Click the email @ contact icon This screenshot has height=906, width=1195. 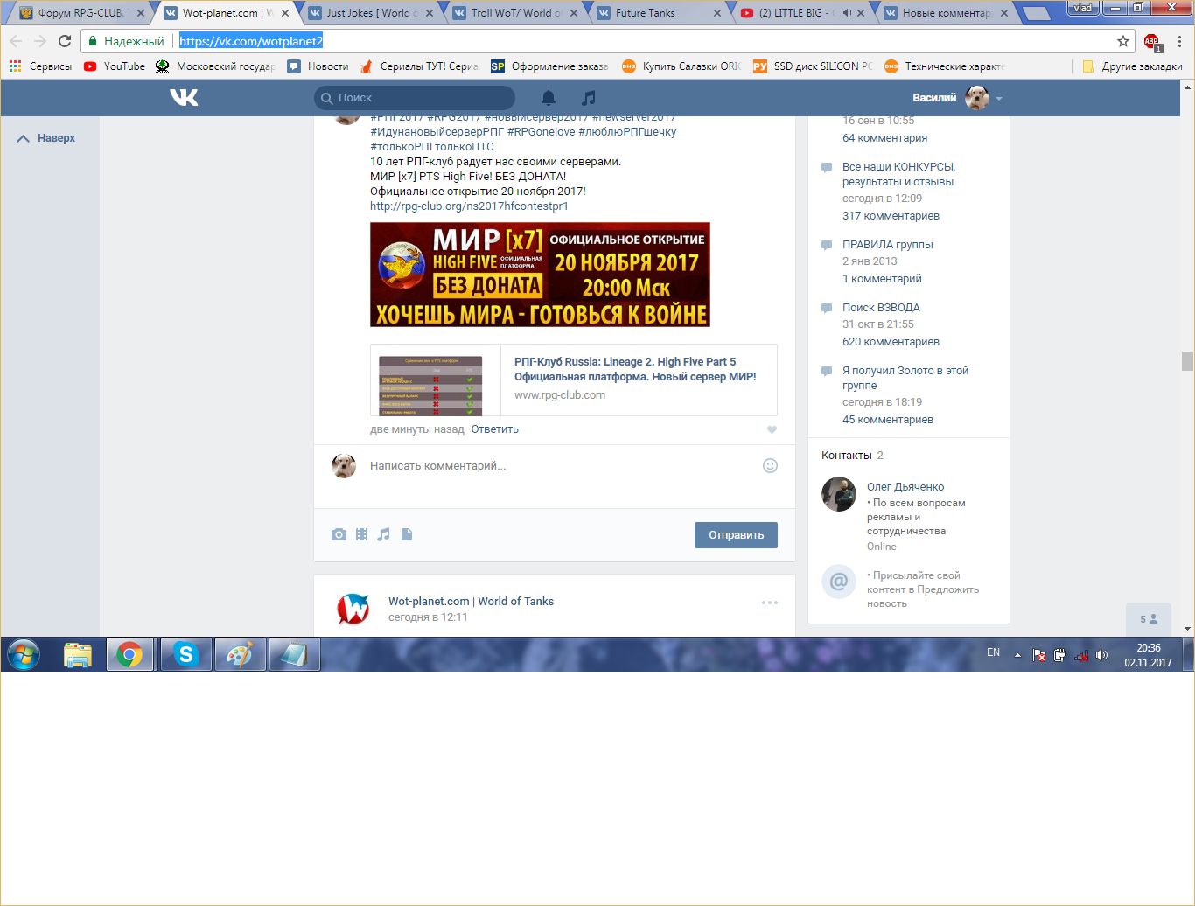(x=838, y=582)
